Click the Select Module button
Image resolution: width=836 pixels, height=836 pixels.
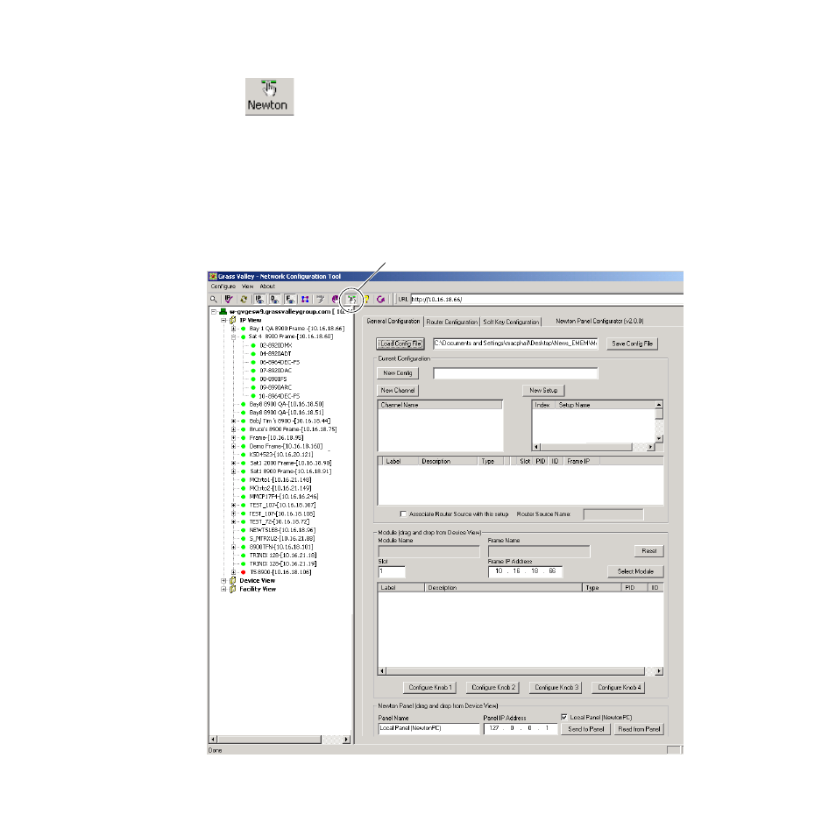click(635, 571)
